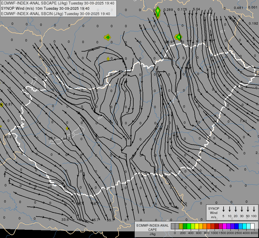Select the dark green swatch in the CAPE legend
259x238 pixels.
(185, 226)
